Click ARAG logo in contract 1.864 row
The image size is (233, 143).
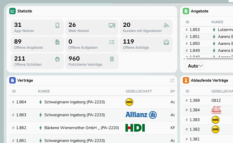(129, 102)
